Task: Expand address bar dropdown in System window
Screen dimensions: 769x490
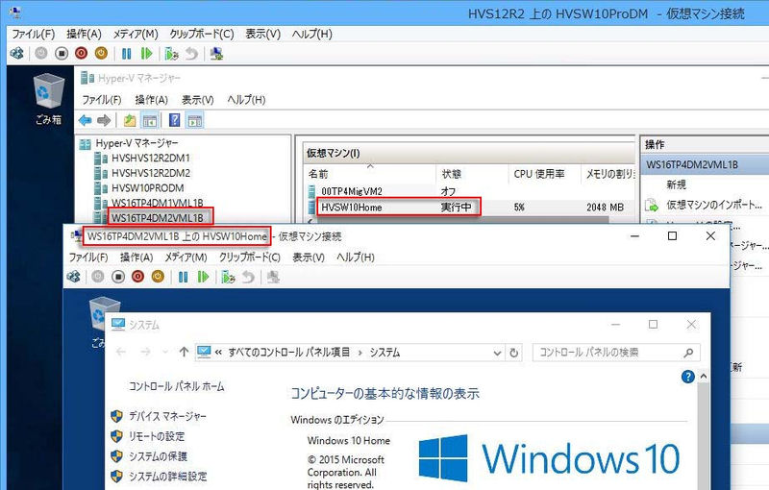Action: pyautogui.click(x=497, y=353)
